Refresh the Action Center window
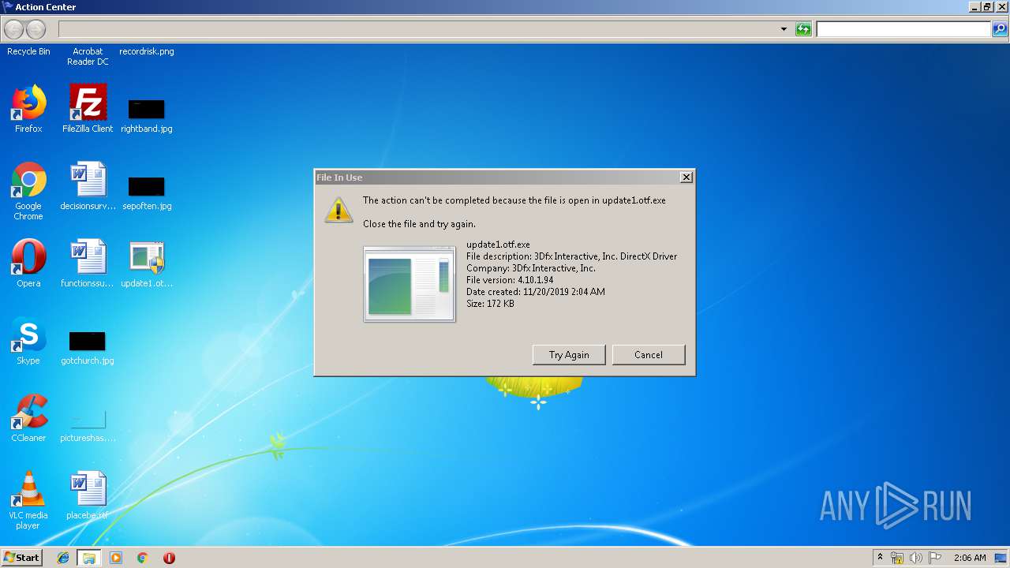This screenshot has height=568, width=1010. (x=803, y=29)
